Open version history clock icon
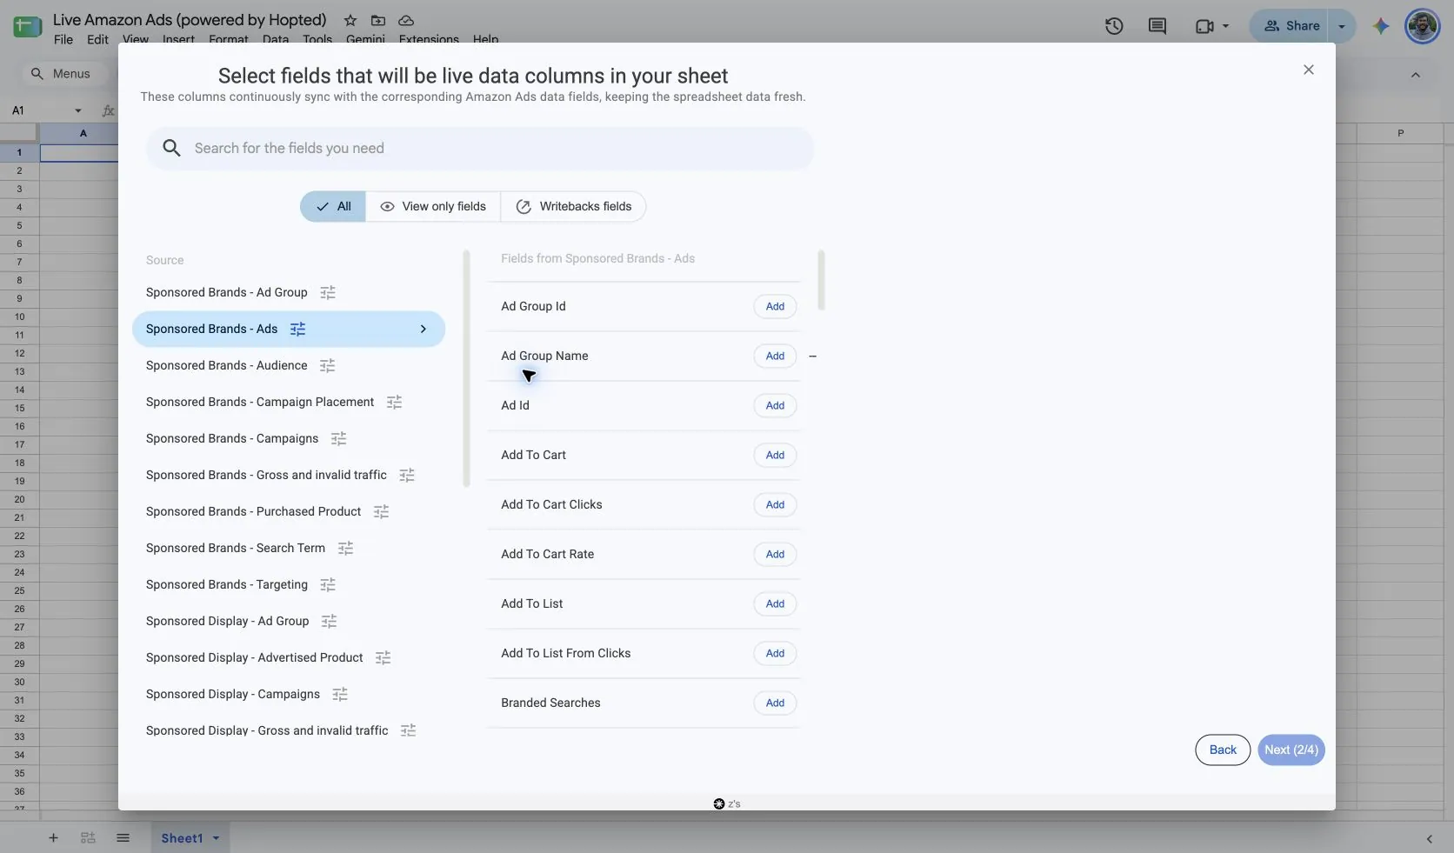The width and height of the screenshot is (1454, 853). (x=1114, y=26)
